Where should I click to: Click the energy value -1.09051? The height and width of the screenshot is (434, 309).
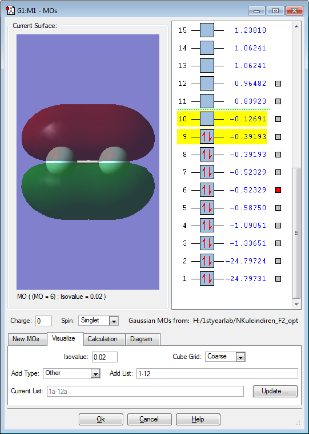[248, 225]
